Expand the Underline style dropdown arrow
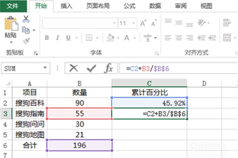Image resolution: width=238 pixels, height=158 pixels. point(77,38)
